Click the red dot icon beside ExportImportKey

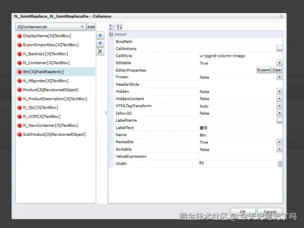coord(20,45)
